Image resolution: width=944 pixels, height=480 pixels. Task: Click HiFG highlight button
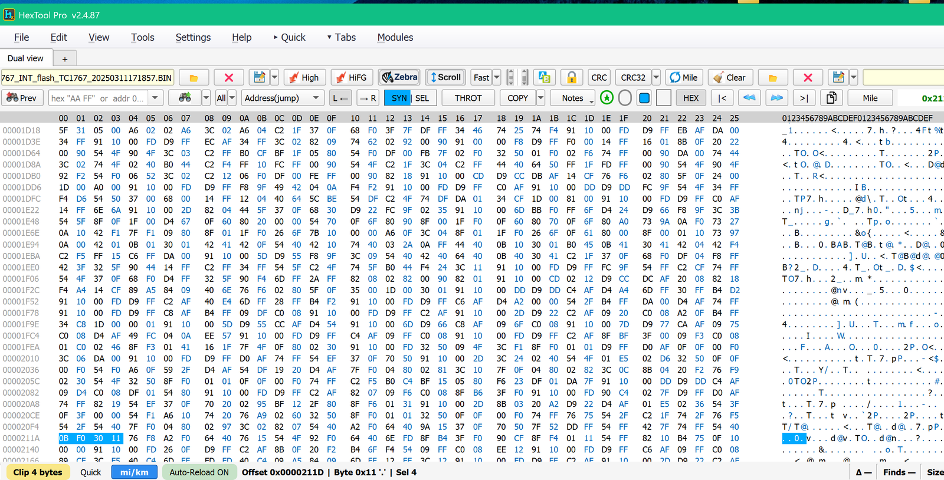[352, 77]
